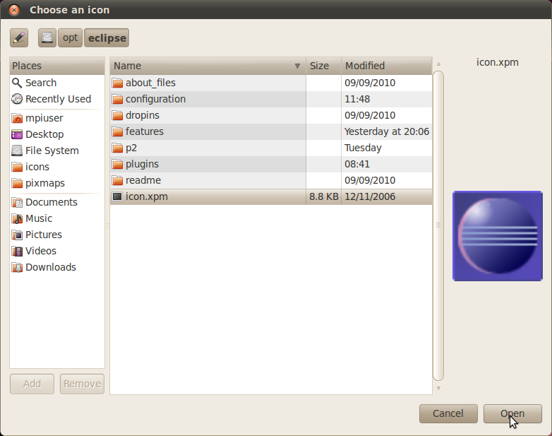Click the scrollbar down arrow
Viewport: 552px width, 436px height.
pos(438,388)
